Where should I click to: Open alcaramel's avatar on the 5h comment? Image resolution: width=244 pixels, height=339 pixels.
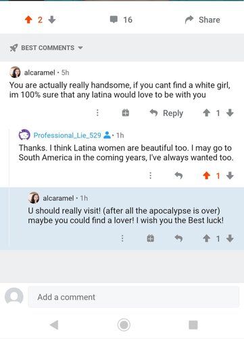click(x=15, y=73)
